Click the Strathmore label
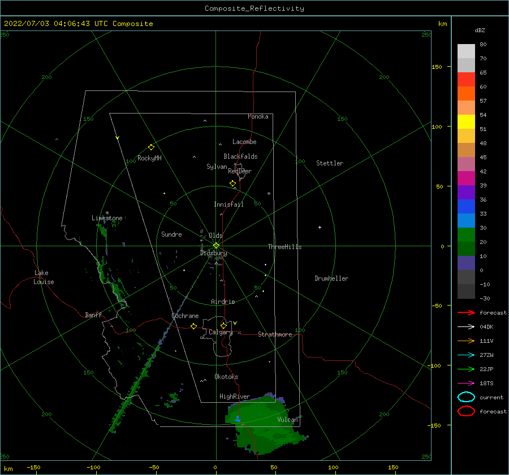The image size is (509, 475). 275,334
